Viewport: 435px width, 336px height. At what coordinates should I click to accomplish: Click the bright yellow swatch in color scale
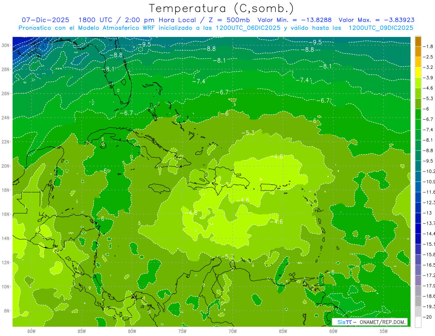point(418,72)
